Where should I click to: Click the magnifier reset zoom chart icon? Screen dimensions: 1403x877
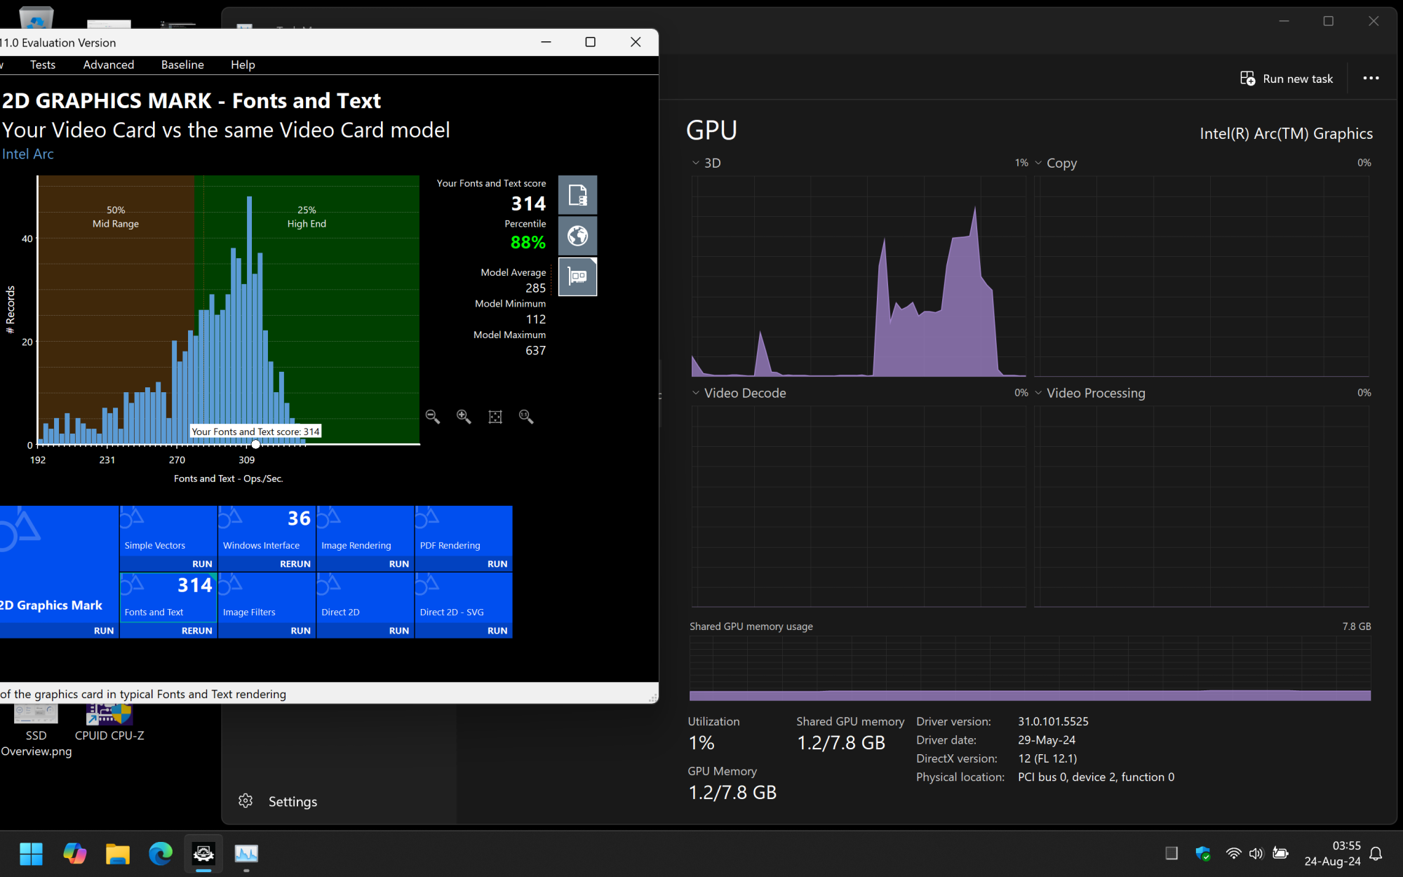(526, 417)
